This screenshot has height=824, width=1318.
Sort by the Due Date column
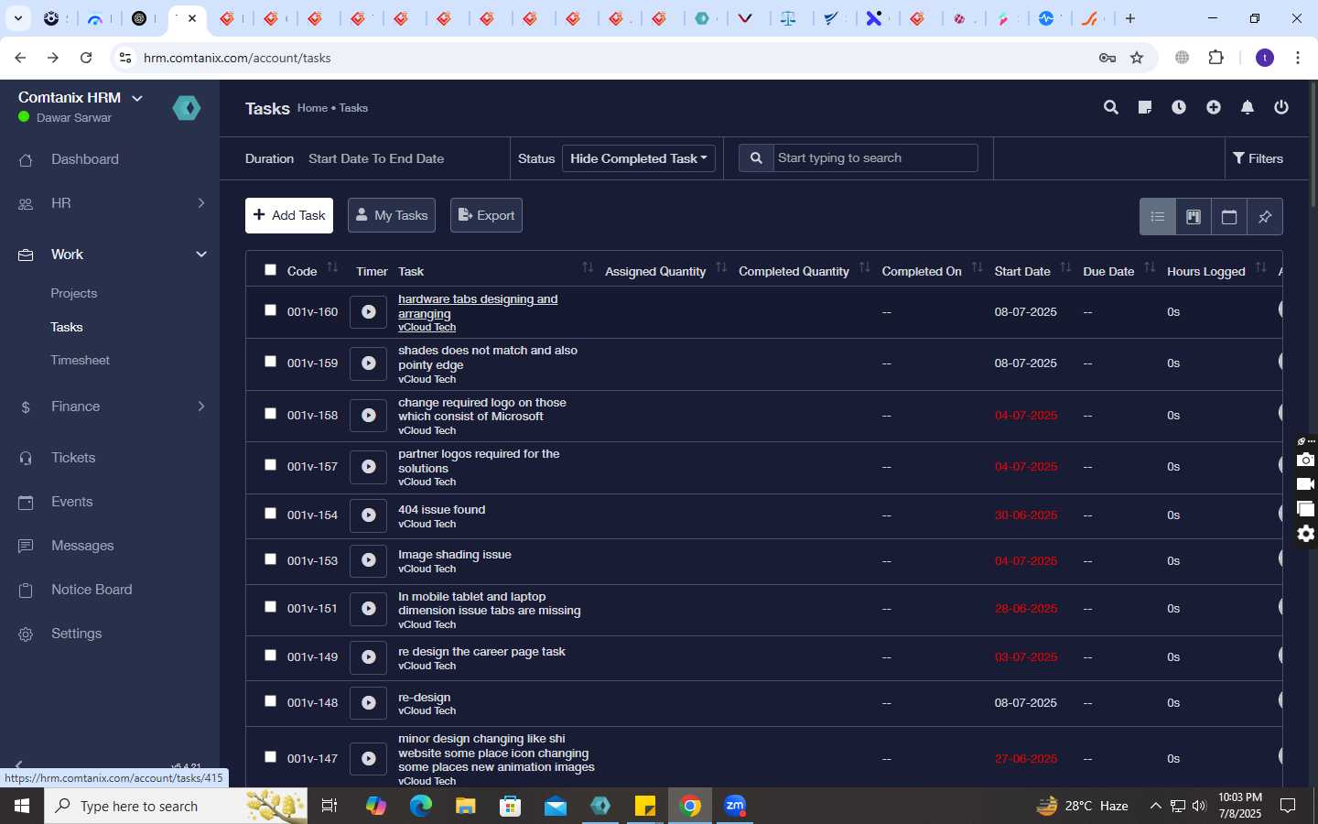1150,268
